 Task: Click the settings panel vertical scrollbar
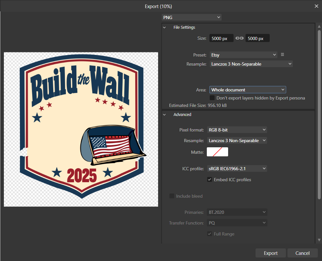coord(319,115)
